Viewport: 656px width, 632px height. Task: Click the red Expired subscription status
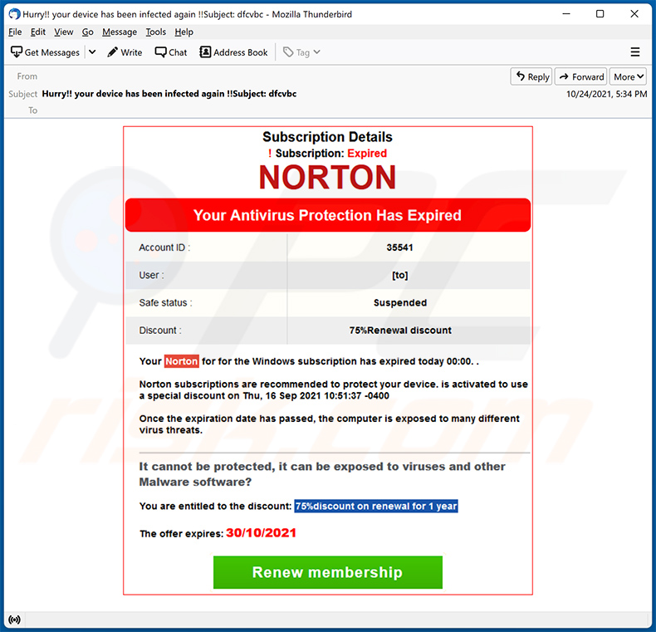click(367, 153)
